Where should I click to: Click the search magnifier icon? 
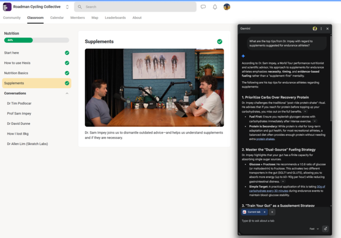(x=80, y=7)
